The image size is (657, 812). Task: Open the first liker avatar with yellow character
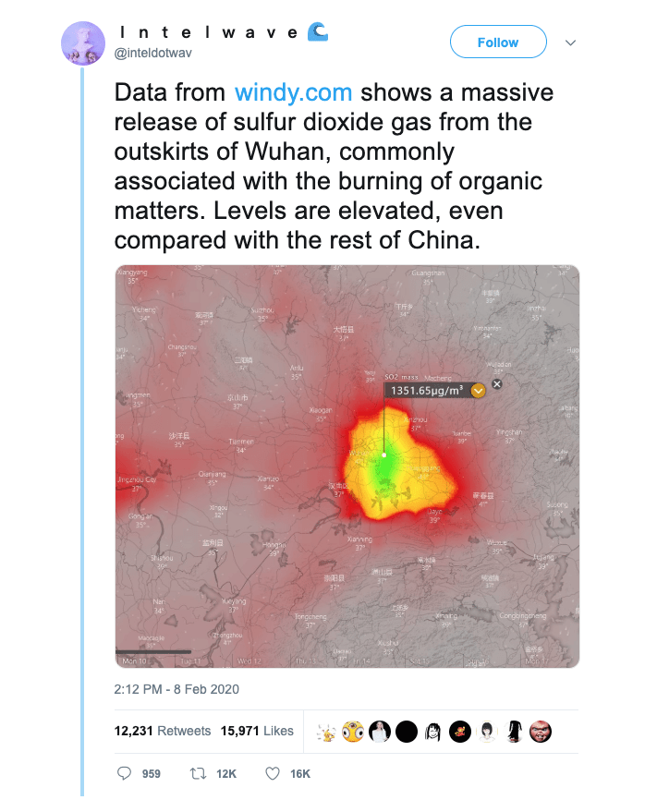[x=326, y=732]
